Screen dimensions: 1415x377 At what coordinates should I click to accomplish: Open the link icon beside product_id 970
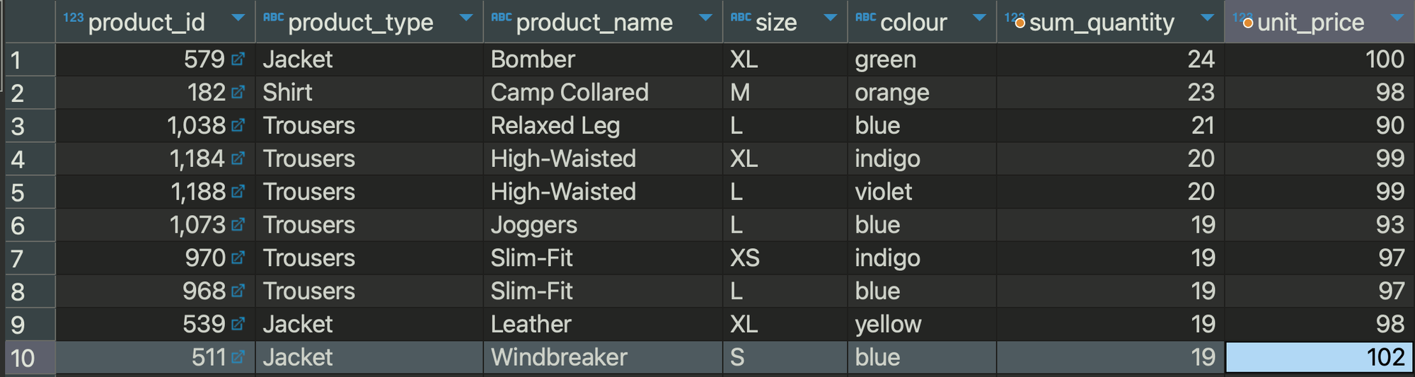pos(238,258)
